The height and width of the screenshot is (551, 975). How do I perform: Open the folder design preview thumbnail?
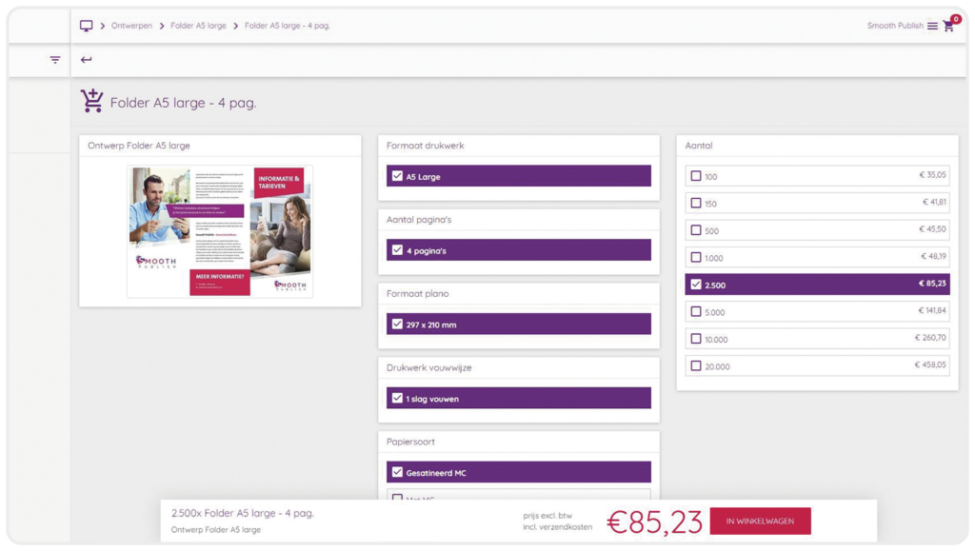220,231
